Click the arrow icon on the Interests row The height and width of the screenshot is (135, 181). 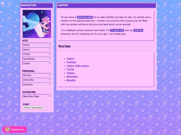click(50, 84)
